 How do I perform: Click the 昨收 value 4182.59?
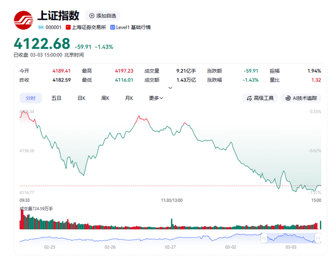tap(62, 80)
